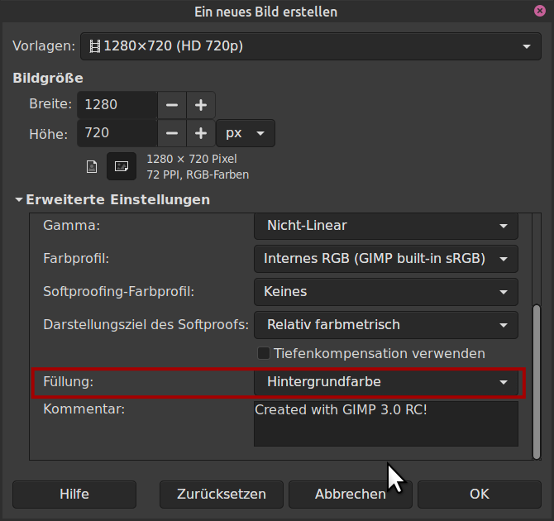Click the Bildgröße heading

48,78
